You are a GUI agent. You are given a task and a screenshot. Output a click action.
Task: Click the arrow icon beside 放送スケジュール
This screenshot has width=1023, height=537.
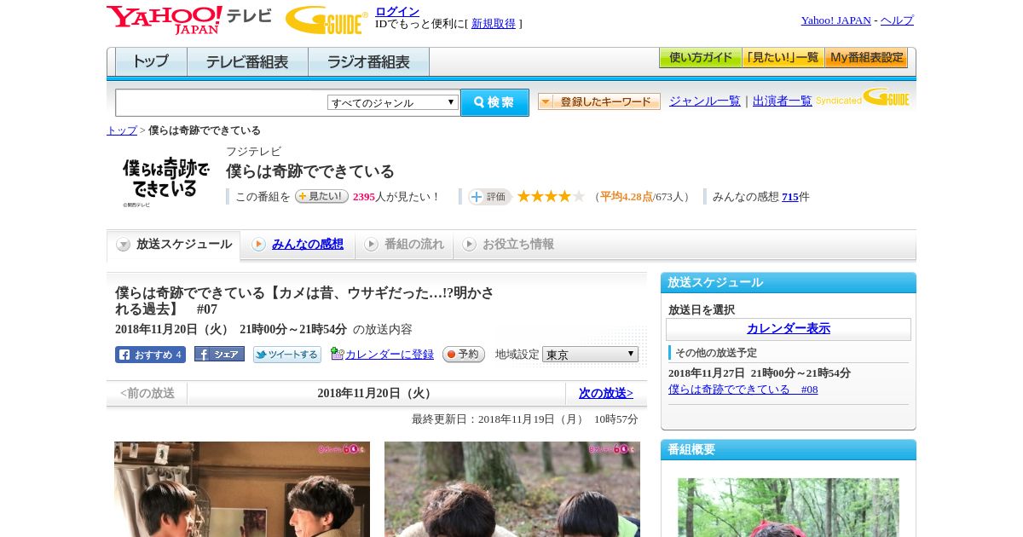point(124,245)
